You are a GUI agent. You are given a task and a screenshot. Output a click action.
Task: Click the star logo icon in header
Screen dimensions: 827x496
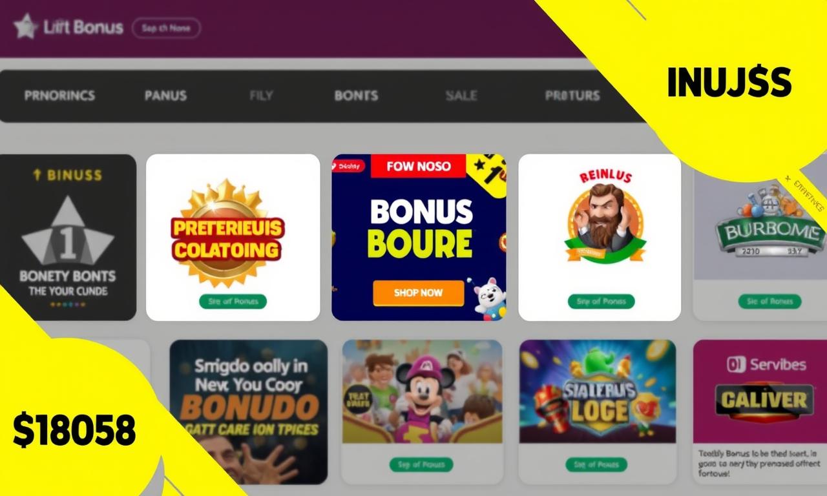(25, 27)
